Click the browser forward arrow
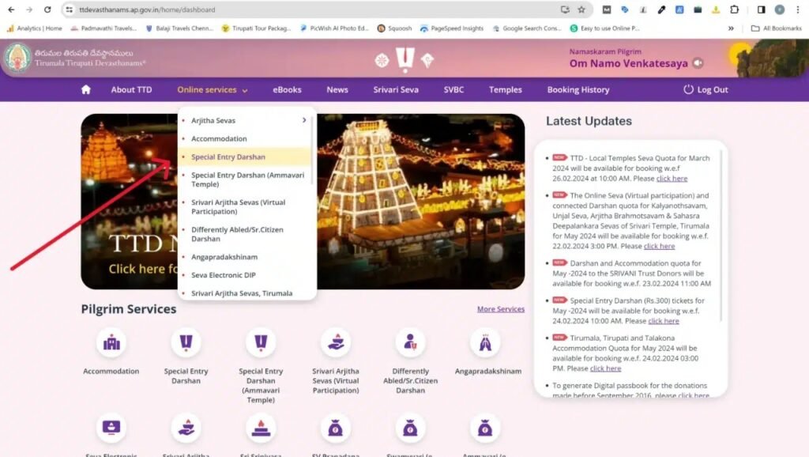809x457 pixels. tap(29, 9)
